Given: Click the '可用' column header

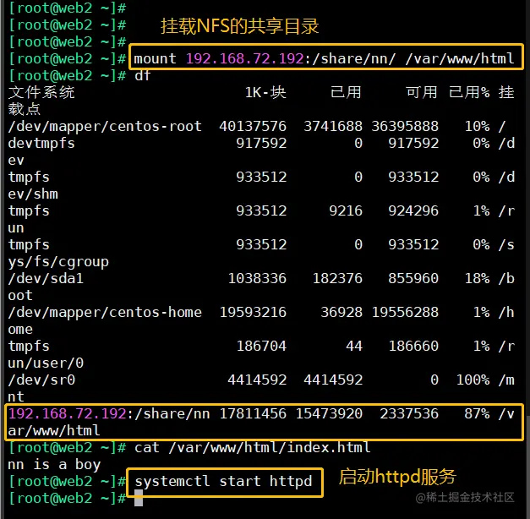Looking at the screenshot, I should (x=422, y=92).
